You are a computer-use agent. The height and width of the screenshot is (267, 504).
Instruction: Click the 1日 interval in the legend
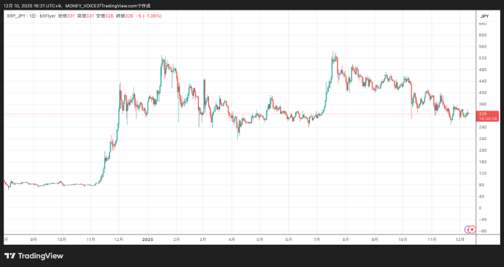(33, 16)
